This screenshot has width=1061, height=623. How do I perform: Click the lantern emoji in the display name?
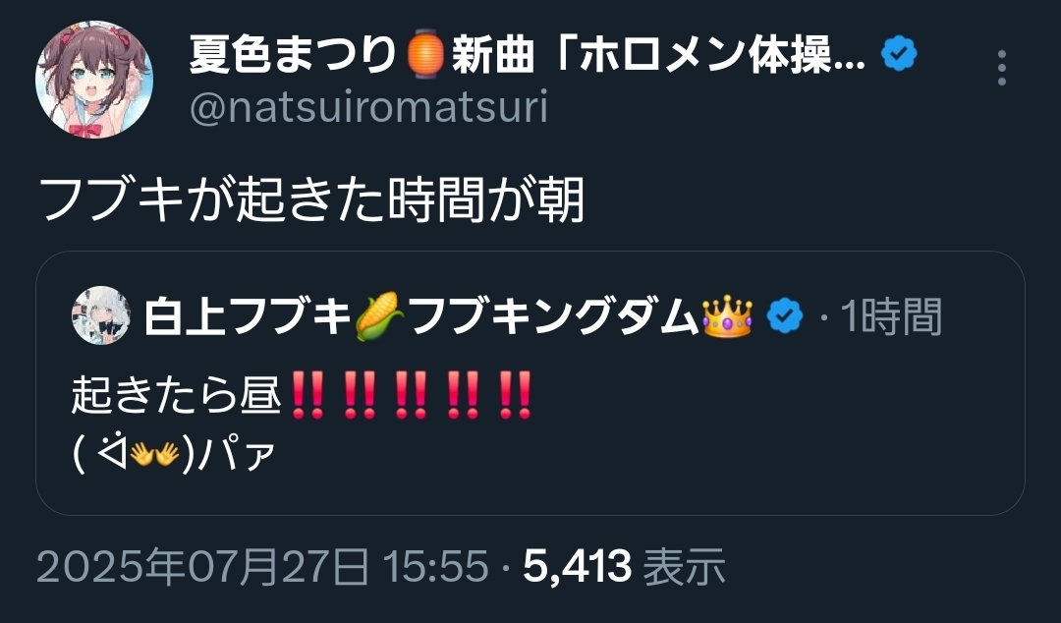pyautogui.click(x=425, y=54)
